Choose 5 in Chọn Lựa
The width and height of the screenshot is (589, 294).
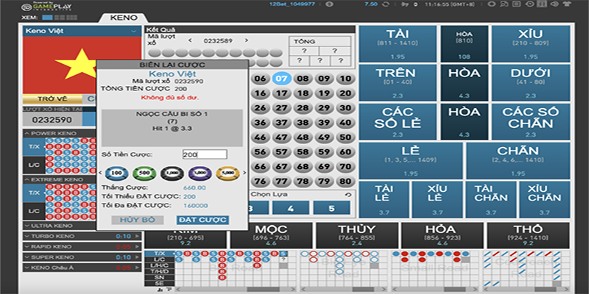[x=331, y=208]
